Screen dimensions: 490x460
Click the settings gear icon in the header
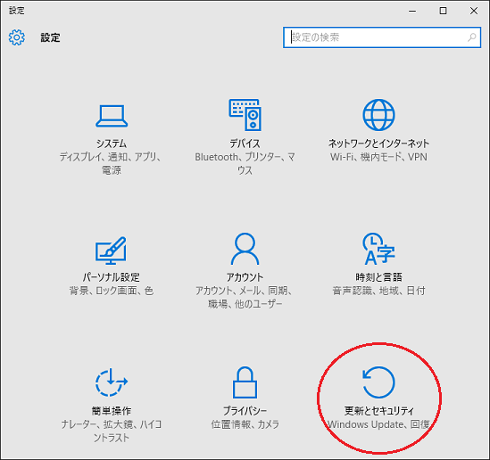click(17, 37)
